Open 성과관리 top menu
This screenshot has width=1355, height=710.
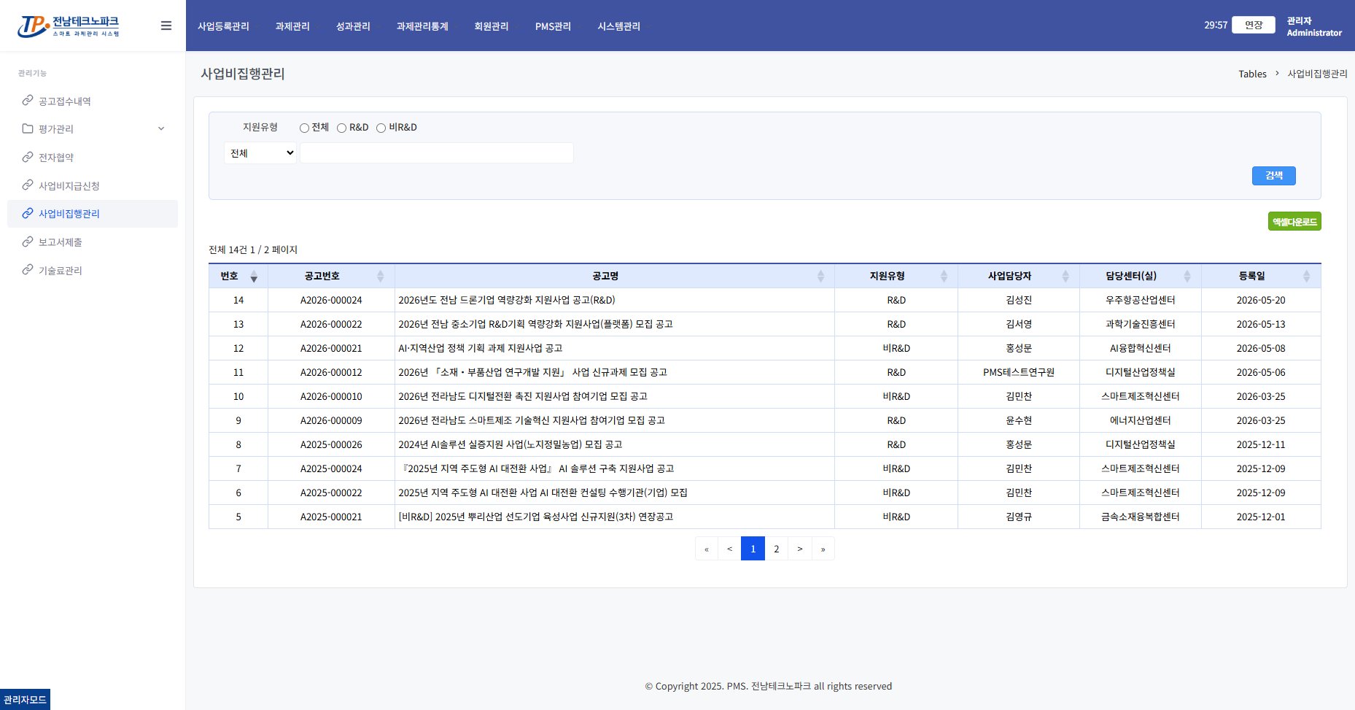(x=353, y=26)
